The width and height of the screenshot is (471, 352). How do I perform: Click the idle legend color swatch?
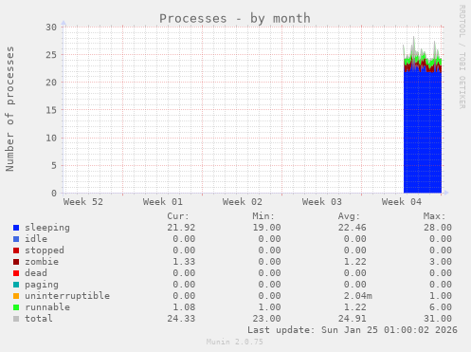tap(16, 239)
